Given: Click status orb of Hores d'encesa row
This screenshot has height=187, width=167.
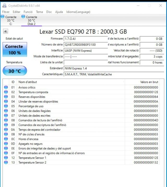Looking at the screenshot, I should 6,139.
